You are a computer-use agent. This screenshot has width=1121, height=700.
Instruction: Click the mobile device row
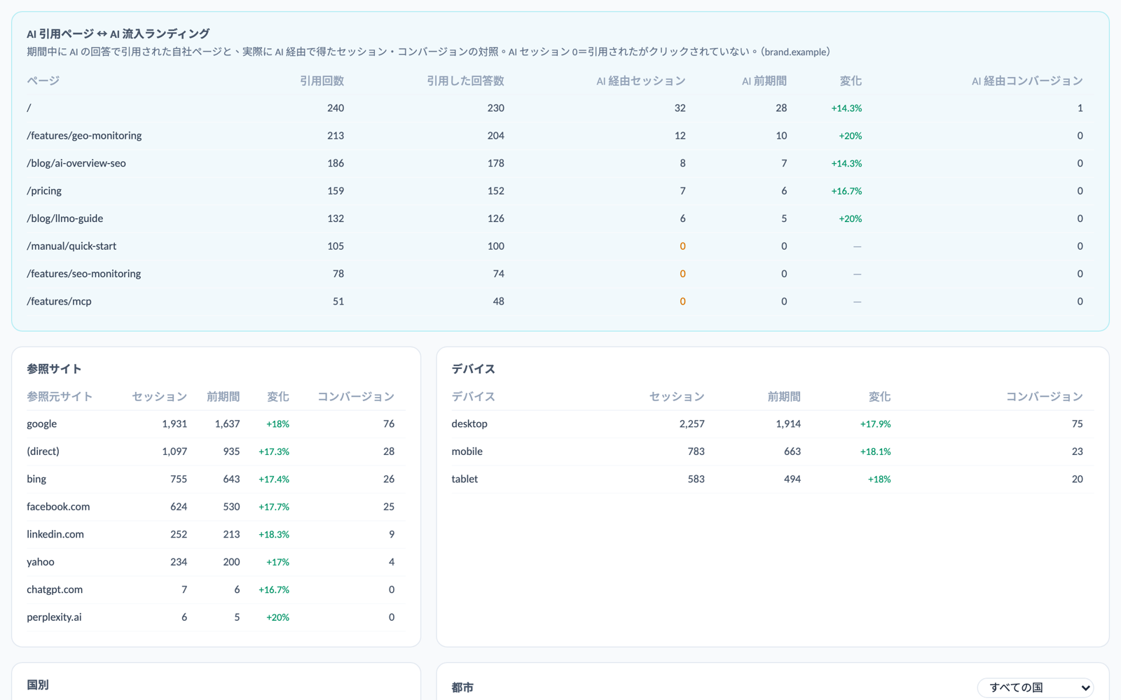[772, 451]
